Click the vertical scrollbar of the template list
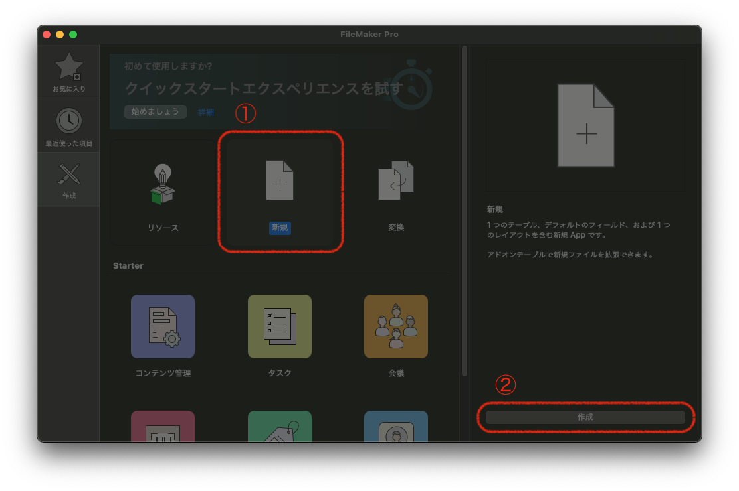The width and height of the screenshot is (739, 491). pyautogui.click(x=465, y=210)
